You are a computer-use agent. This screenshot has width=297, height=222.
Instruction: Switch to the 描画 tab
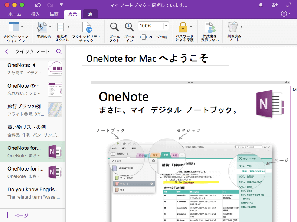[54, 14]
